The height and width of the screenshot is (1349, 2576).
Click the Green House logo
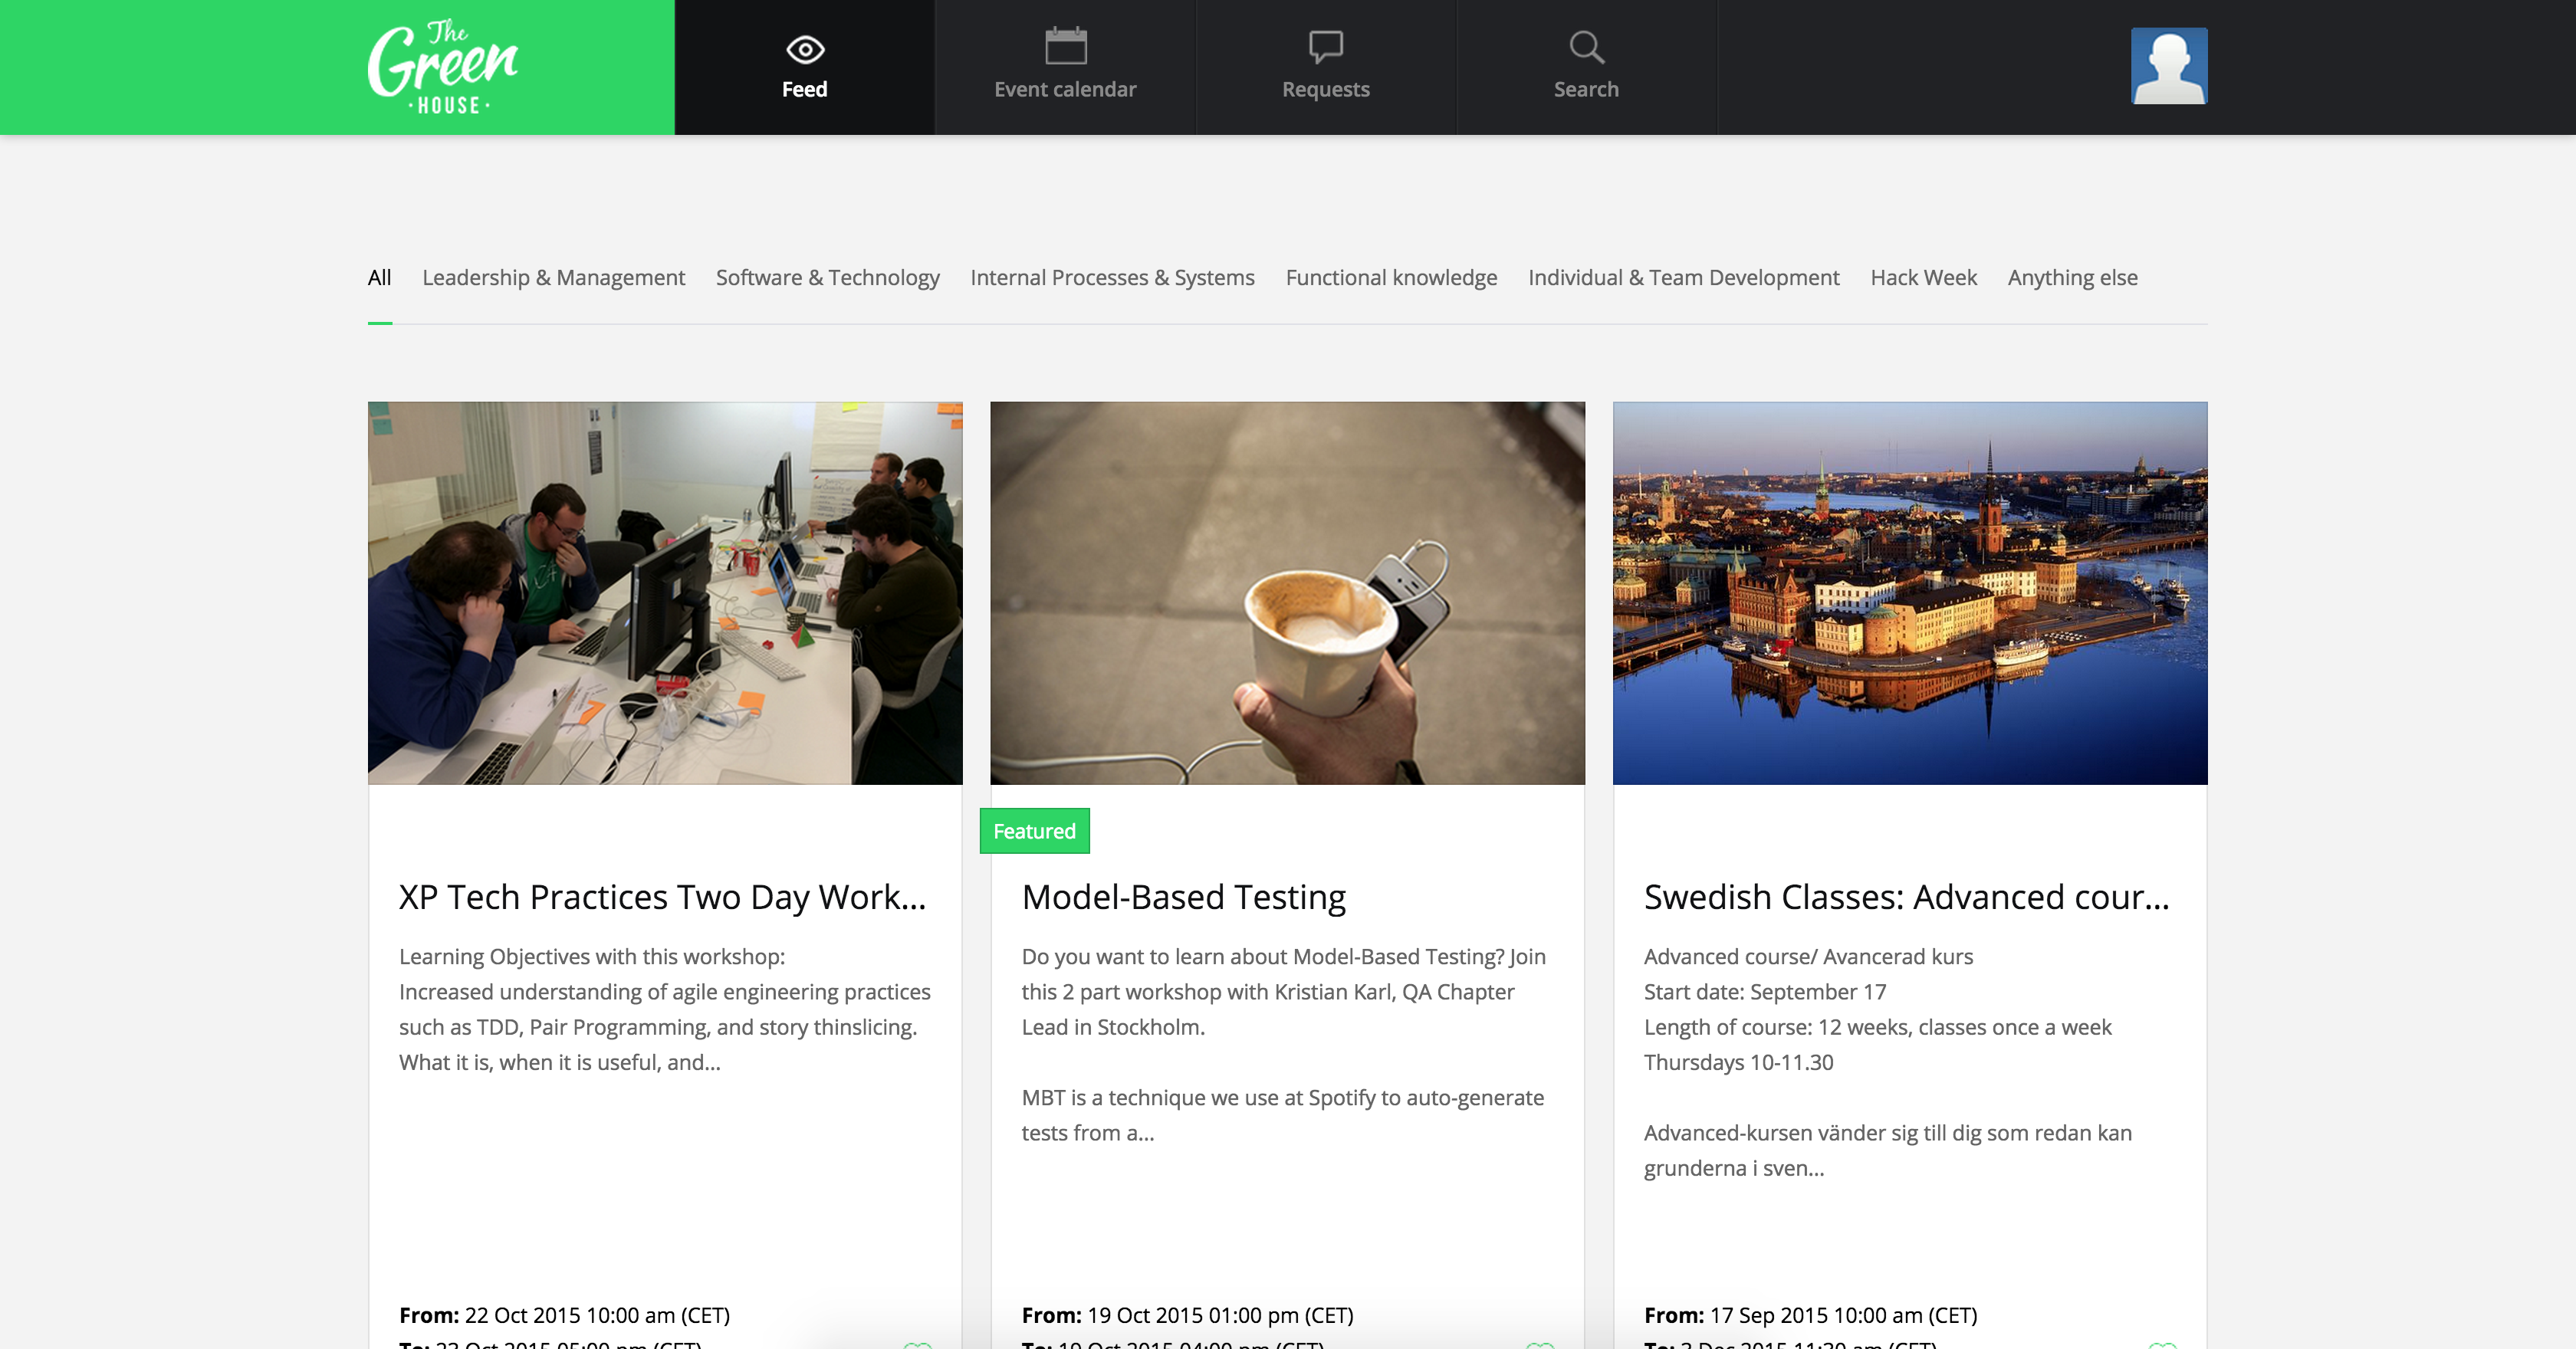pos(442,67)
